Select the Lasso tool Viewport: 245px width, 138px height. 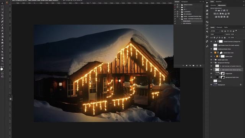point(2,9)
